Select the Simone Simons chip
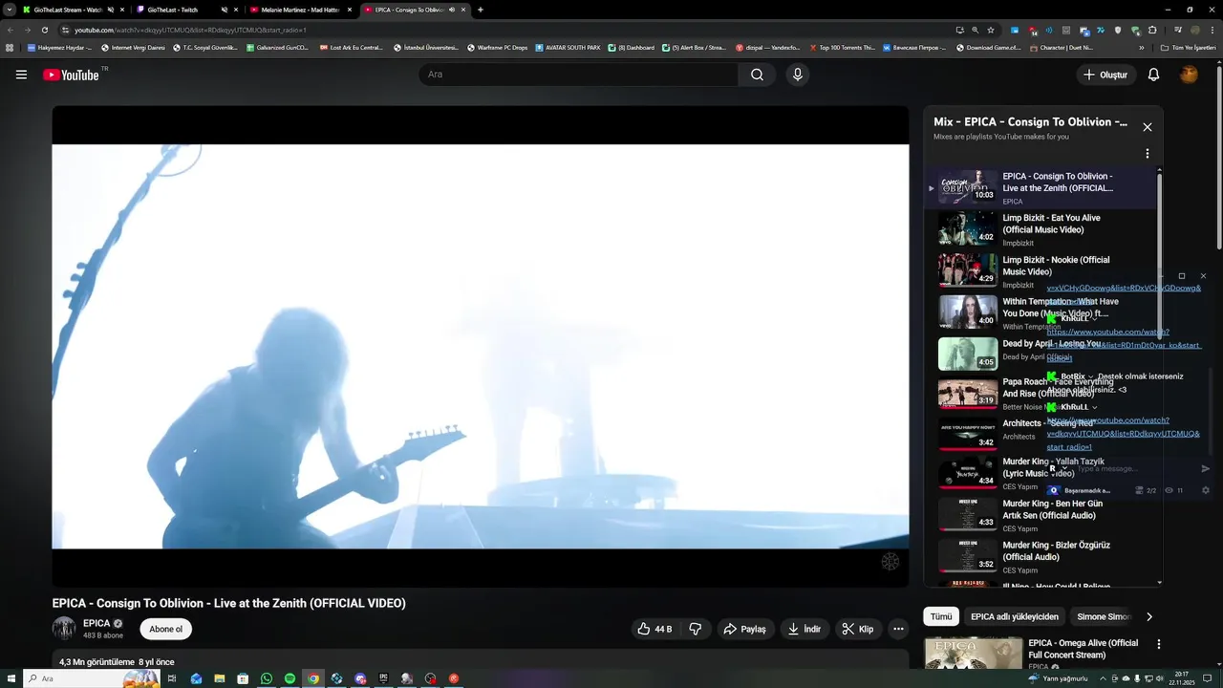 [1104, 616]
